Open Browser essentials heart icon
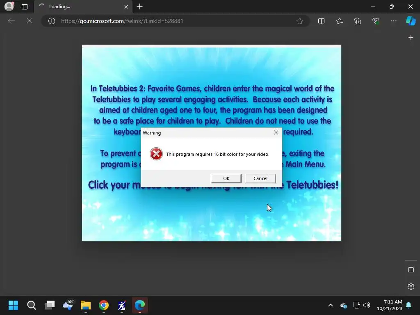The image size is (420, 315). (x=376, y=21)
